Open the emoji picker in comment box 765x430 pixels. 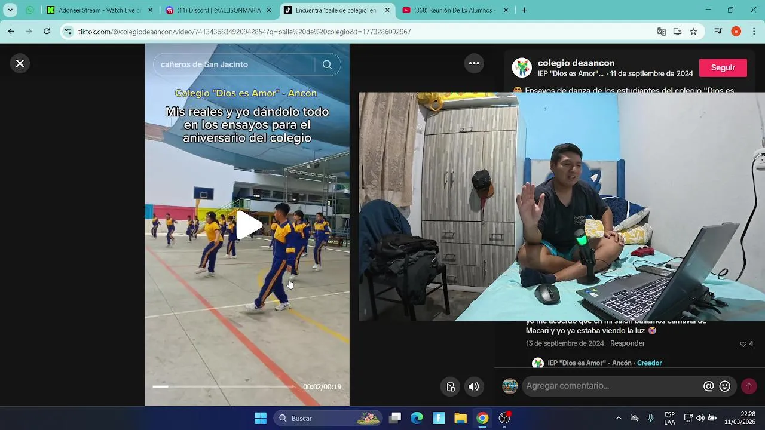[x=725, y=386]
